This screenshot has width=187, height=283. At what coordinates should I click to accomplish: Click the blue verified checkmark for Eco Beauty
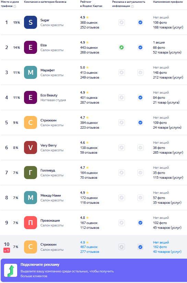[140, 98]
